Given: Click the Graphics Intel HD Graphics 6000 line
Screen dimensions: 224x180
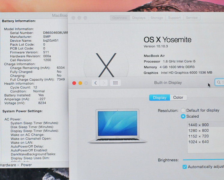Looking at the screenshot, I should tap(178, 73).
